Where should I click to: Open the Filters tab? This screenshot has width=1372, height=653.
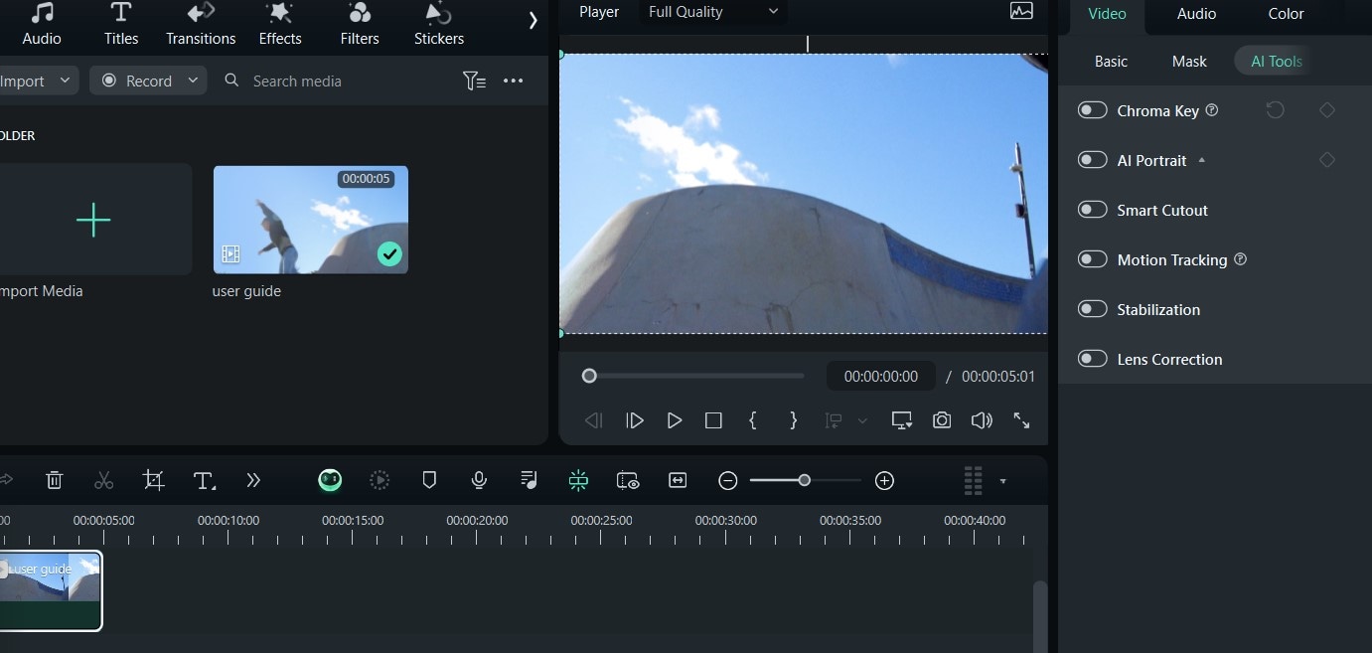[x=360, y=25]
